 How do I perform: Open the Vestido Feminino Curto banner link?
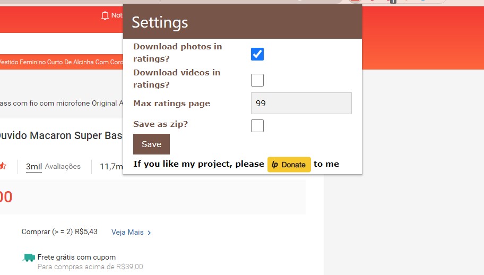point(61,62)
